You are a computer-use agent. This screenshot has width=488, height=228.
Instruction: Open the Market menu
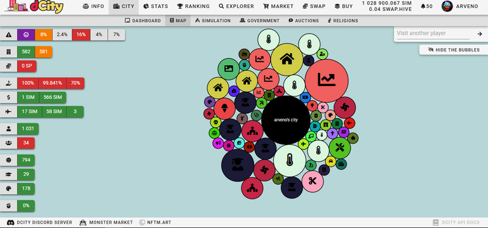click(278, 6)
